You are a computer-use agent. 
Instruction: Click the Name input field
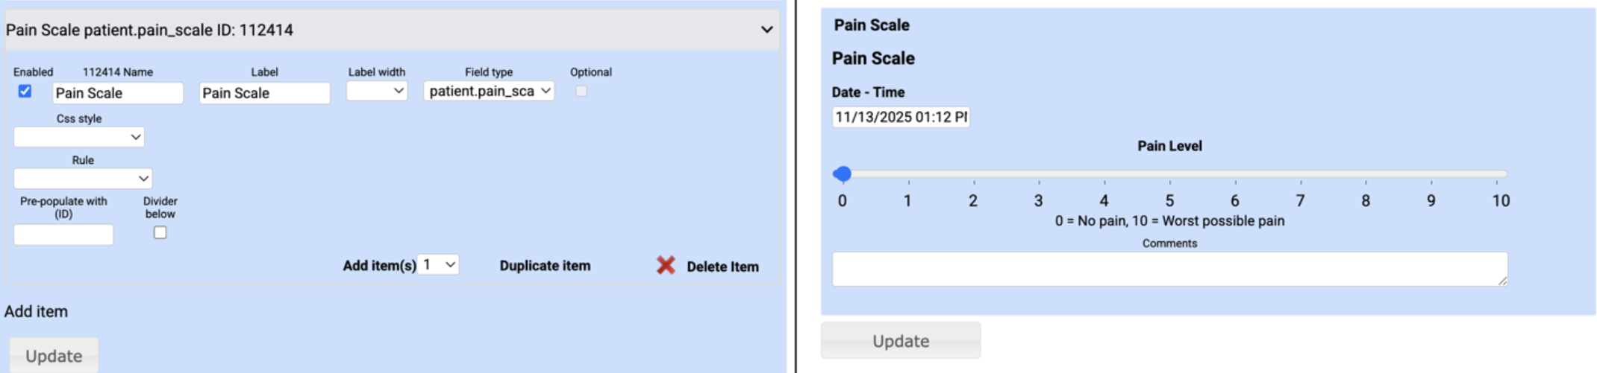[118, 92]
